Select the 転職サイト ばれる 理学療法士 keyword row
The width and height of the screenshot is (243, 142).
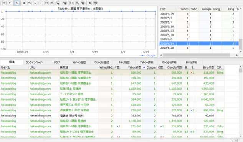pos(112,132)
